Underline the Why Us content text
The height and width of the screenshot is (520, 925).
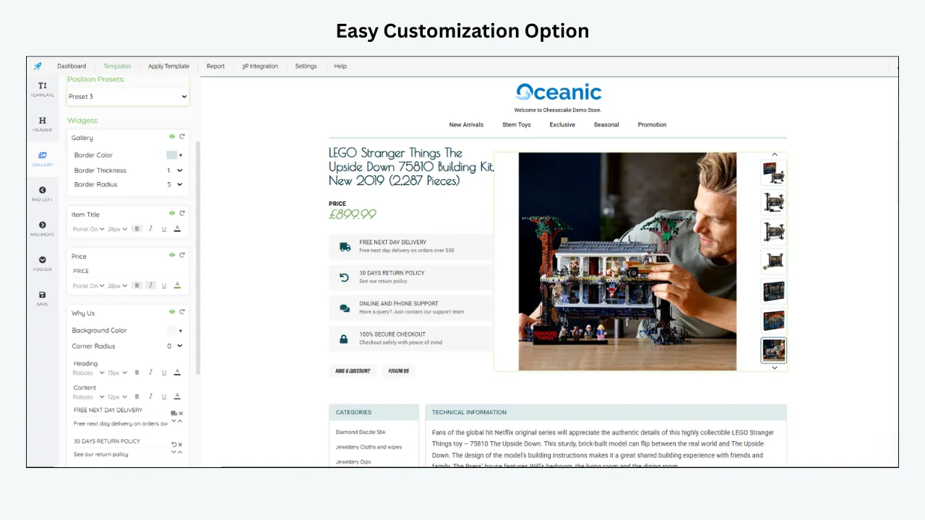164,396
